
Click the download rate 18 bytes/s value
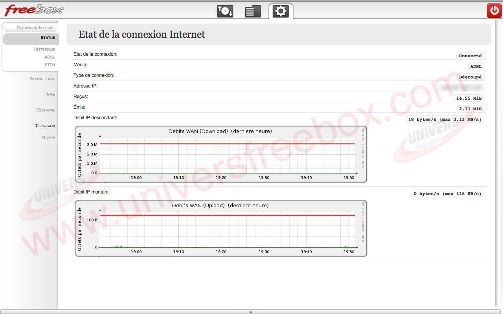pyautogui.click(x=445, y=120)
